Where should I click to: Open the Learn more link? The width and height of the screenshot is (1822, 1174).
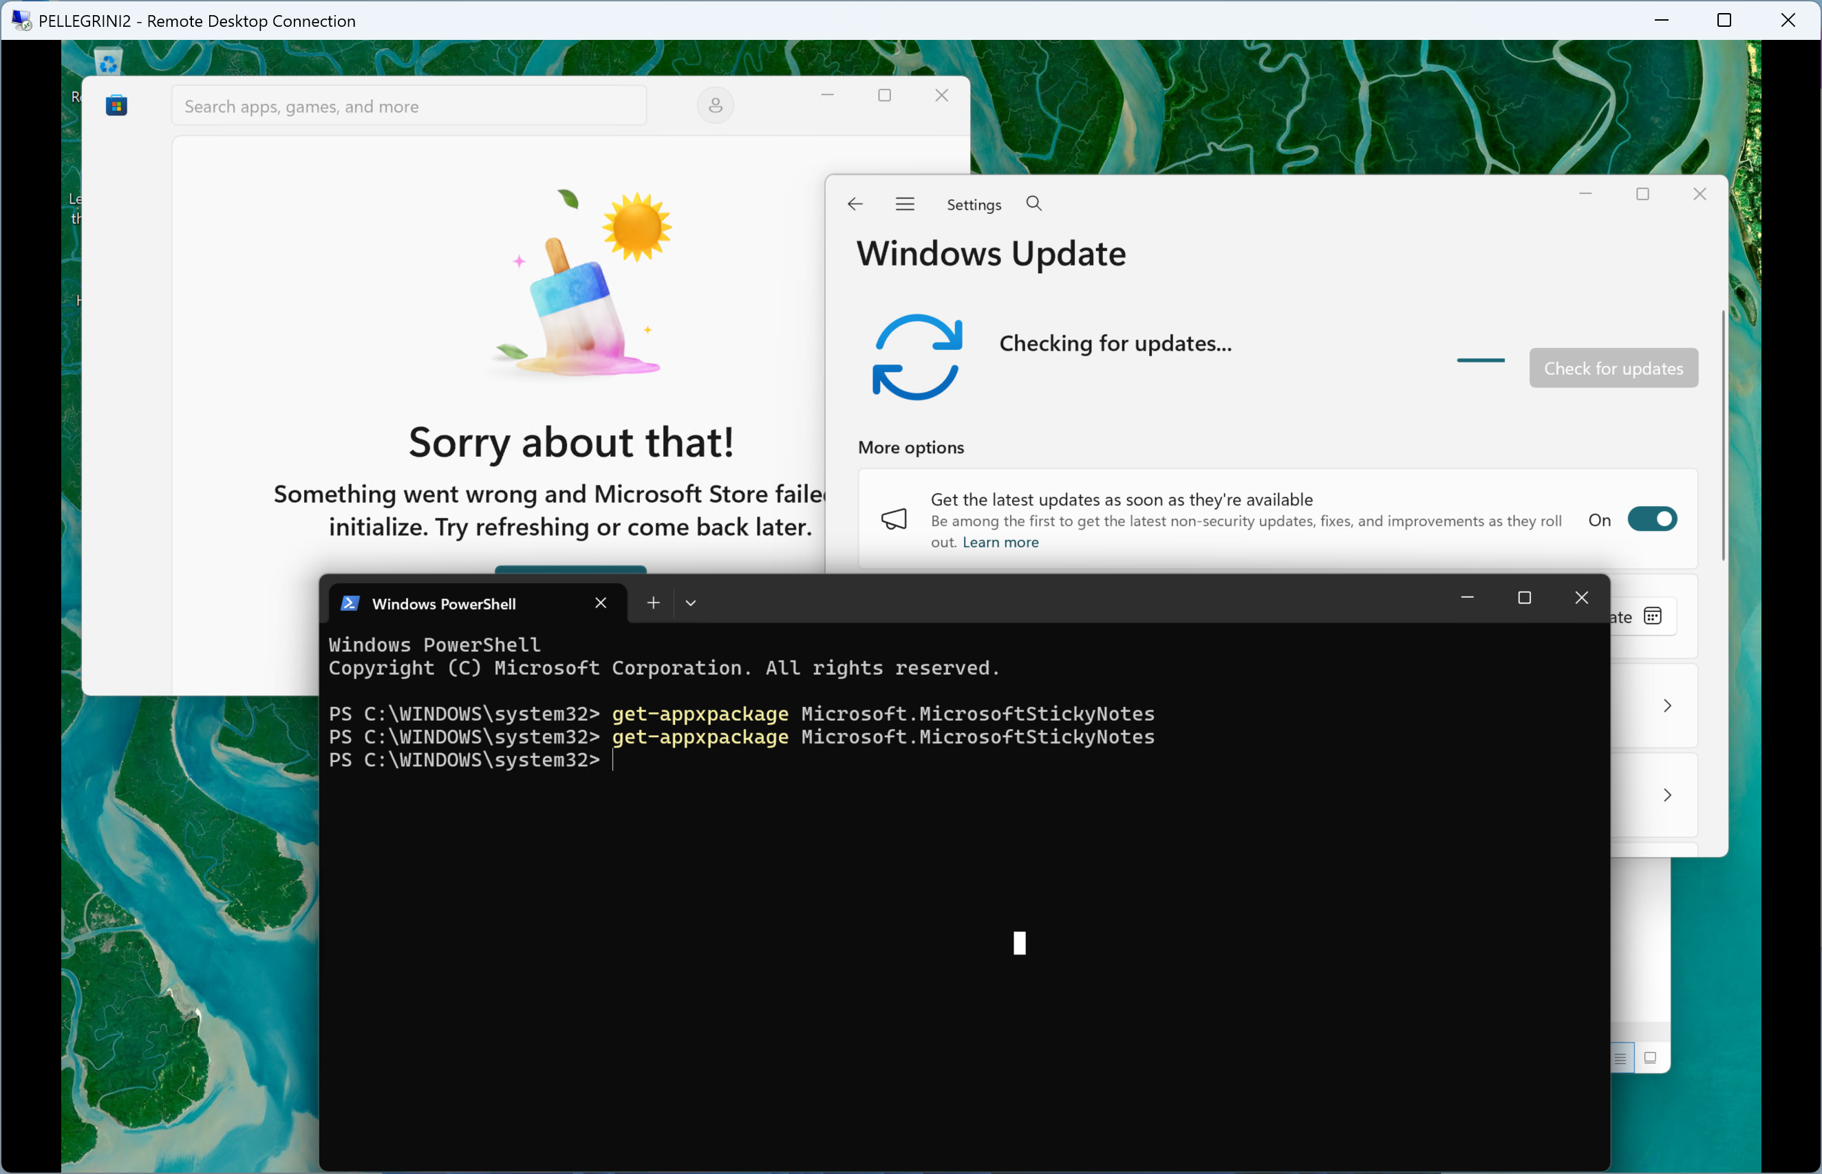[1000, 542]
